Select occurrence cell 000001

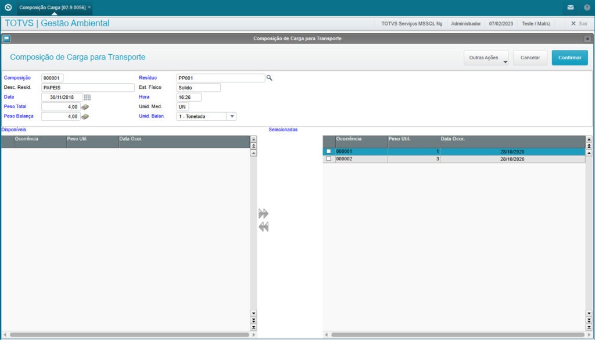tap(361, 152)
